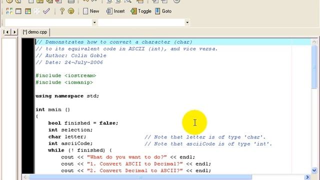
Task: Select the demo.cpp editor tab
Action: click(x=35, y=32)
